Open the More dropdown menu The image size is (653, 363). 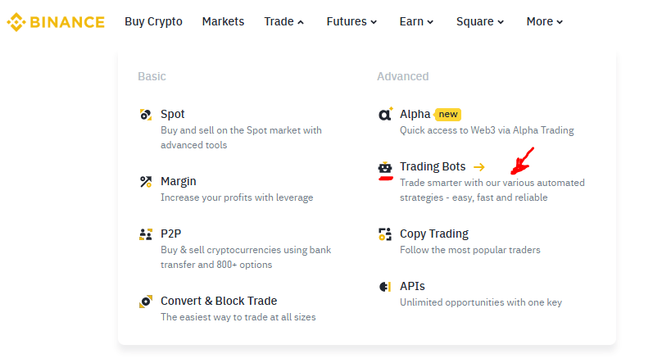pos(545,22)
